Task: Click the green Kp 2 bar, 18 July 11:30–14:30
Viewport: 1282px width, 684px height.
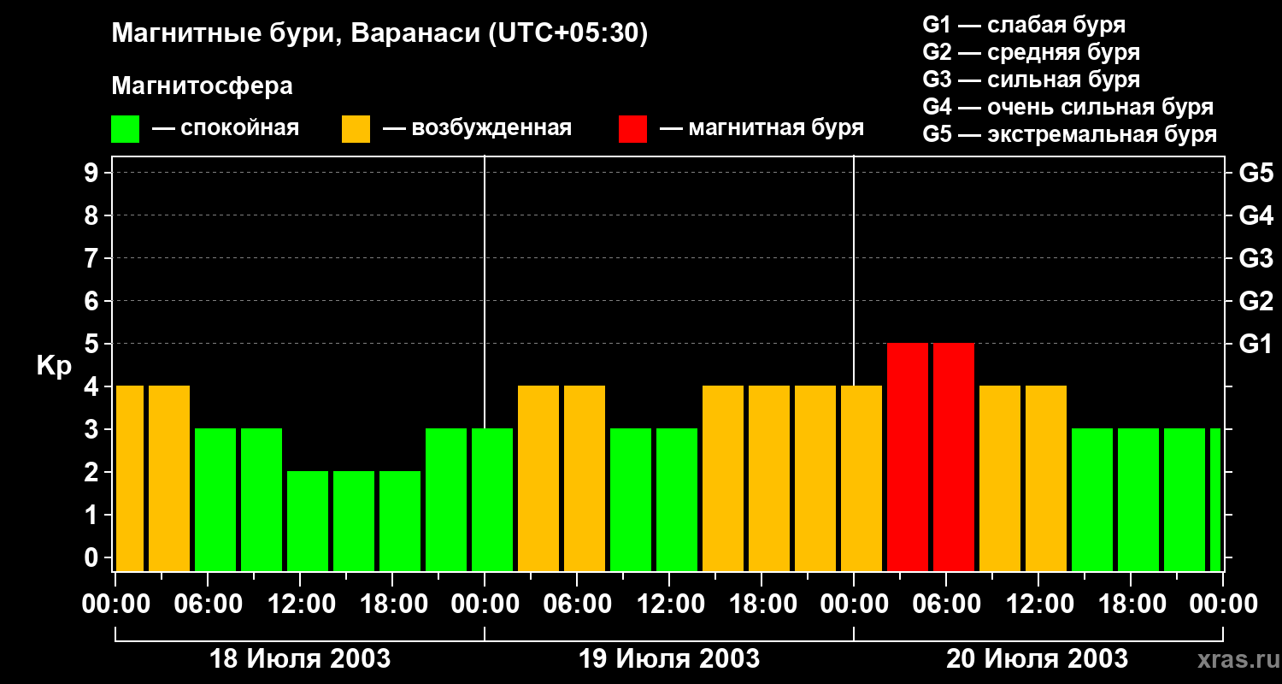Action: [308, 521]
